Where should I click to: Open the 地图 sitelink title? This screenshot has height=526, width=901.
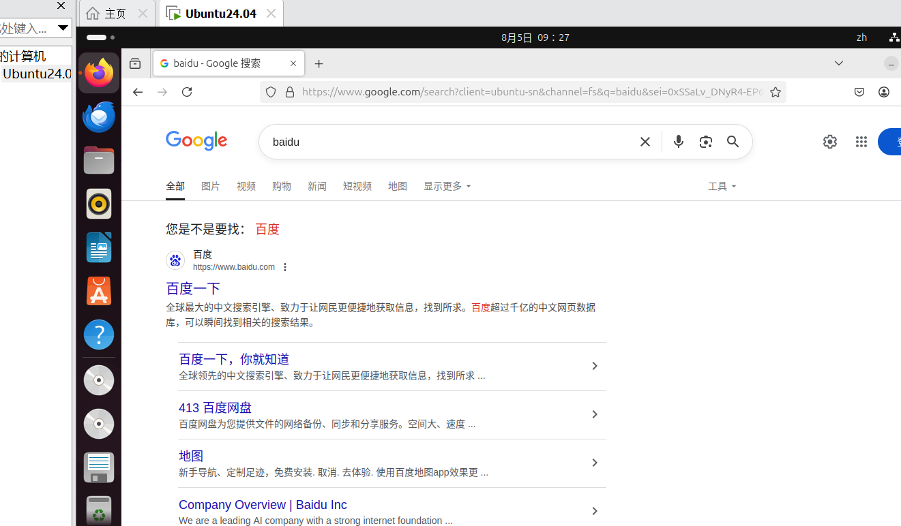coord(191,456)
